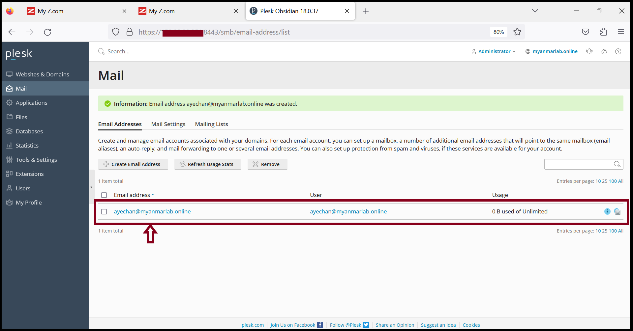This screenshot has width=633, height=331.
Task: Select Statistics in the sidebar
Action: [x=27, y=145]
